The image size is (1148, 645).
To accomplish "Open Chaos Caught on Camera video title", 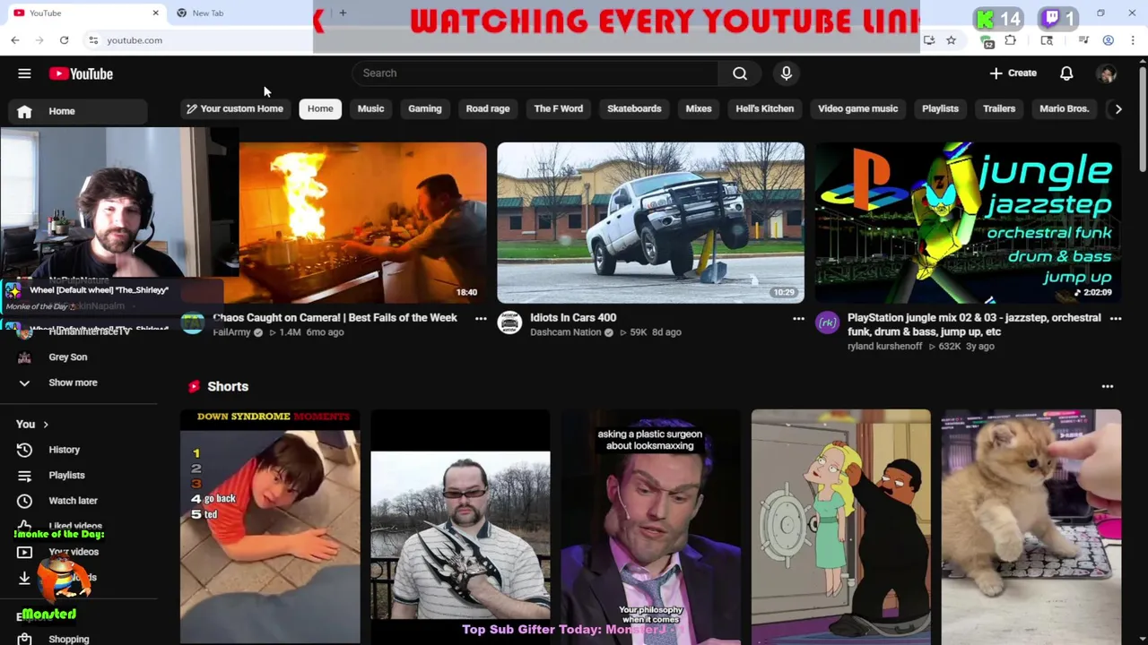I will [335, 318].
